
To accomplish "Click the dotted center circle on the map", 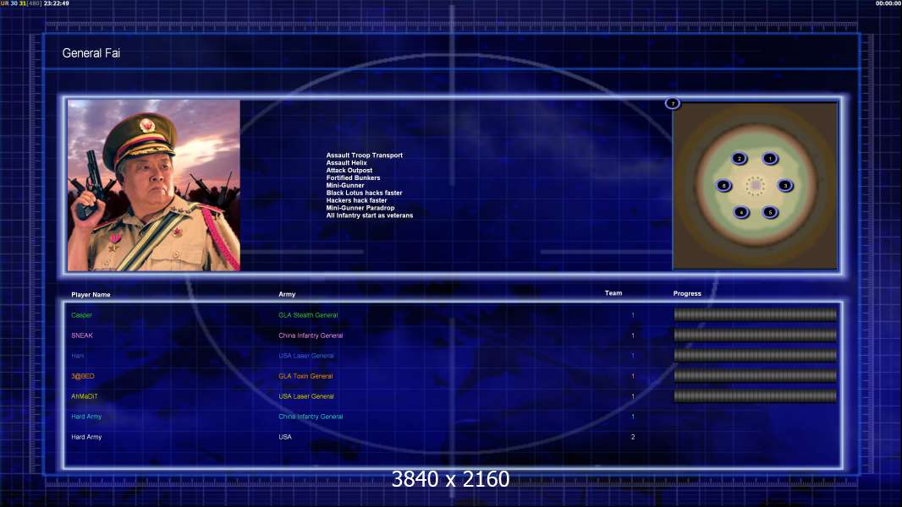I will point(755,185).
